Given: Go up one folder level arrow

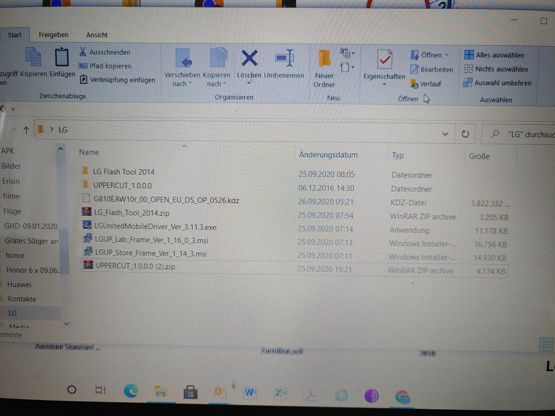Looking at the screenshot, I should coord(26,130).
